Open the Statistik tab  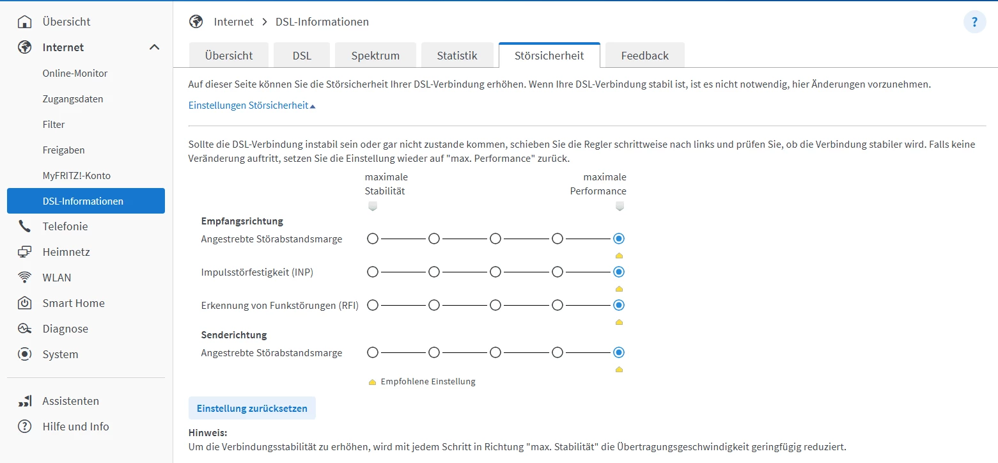(x=457, y=56)
